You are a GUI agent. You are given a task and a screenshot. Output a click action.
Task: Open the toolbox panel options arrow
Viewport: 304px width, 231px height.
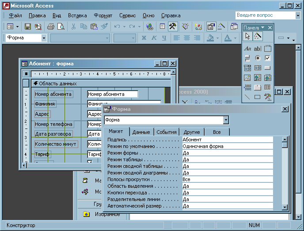[263, 27]
